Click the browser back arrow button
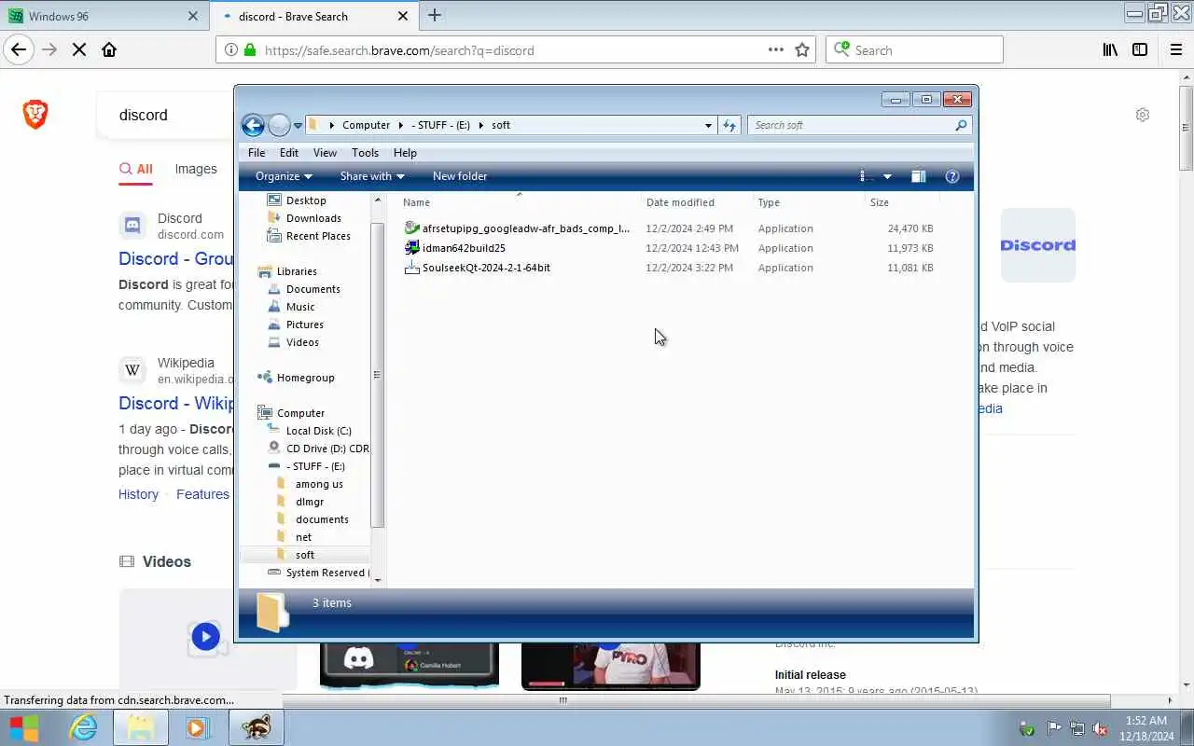1194x746 pixels. pos(19,50)
